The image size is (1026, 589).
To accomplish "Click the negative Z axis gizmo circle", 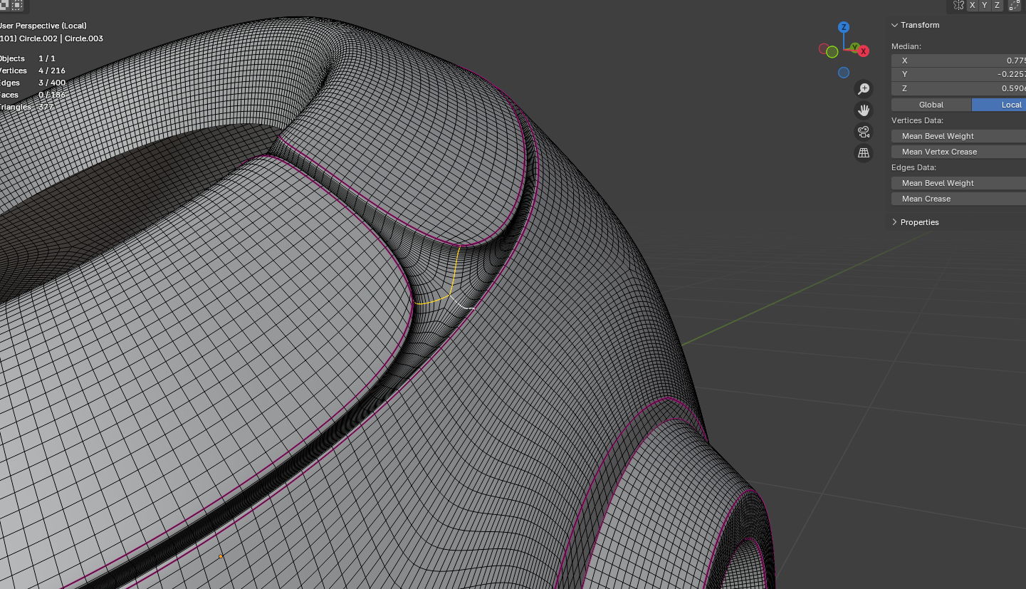I will [844, 73].
